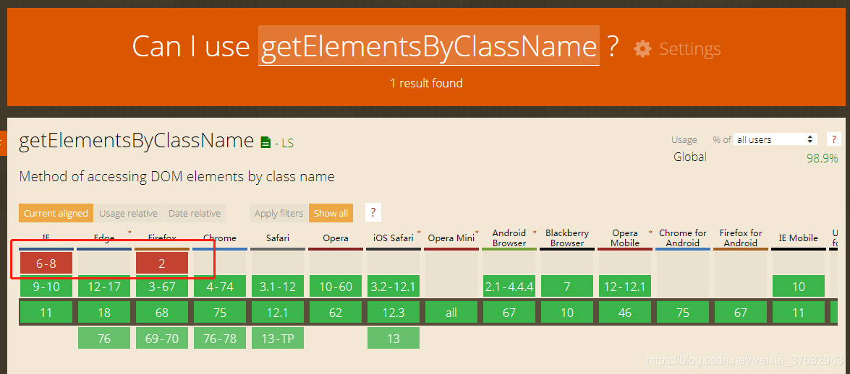The image size is (850, 374).
Task: Click the Blackberry Browser column header
Action: (x=567, y=238)
